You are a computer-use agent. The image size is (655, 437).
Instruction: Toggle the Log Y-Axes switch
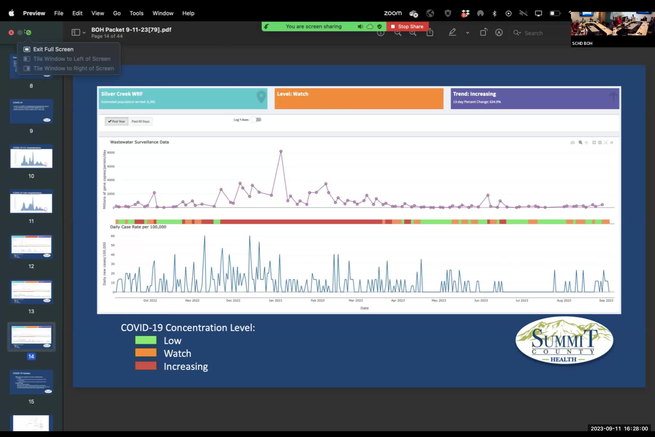pyautogui.click(x=256, y=119)
